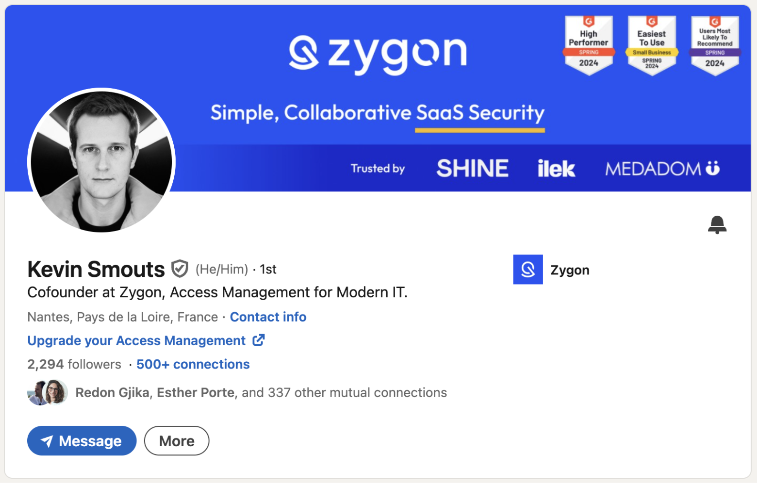
Task: Click the MEDADOM logo in banner
Action: pos(662,168)
